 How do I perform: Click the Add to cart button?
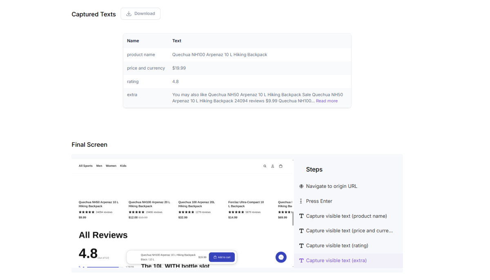click(222, 257)
